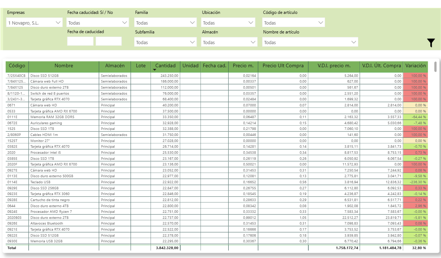
Task: Expand the Nombre de artículo dropdown
Action: click(310, 42)
